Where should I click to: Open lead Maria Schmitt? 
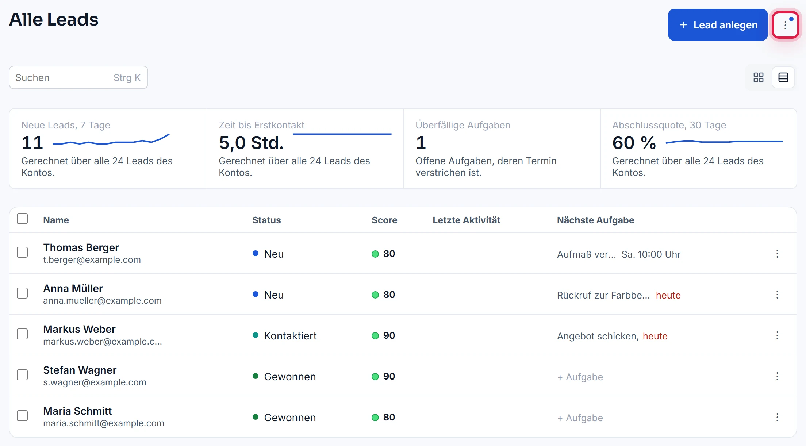tap(77, 411)
